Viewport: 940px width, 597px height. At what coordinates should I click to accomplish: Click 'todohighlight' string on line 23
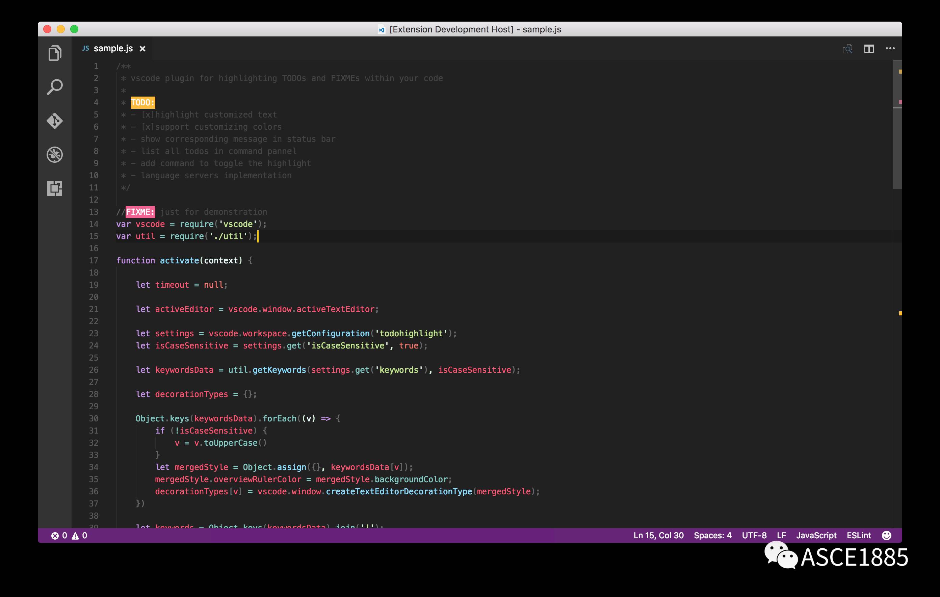411,333
